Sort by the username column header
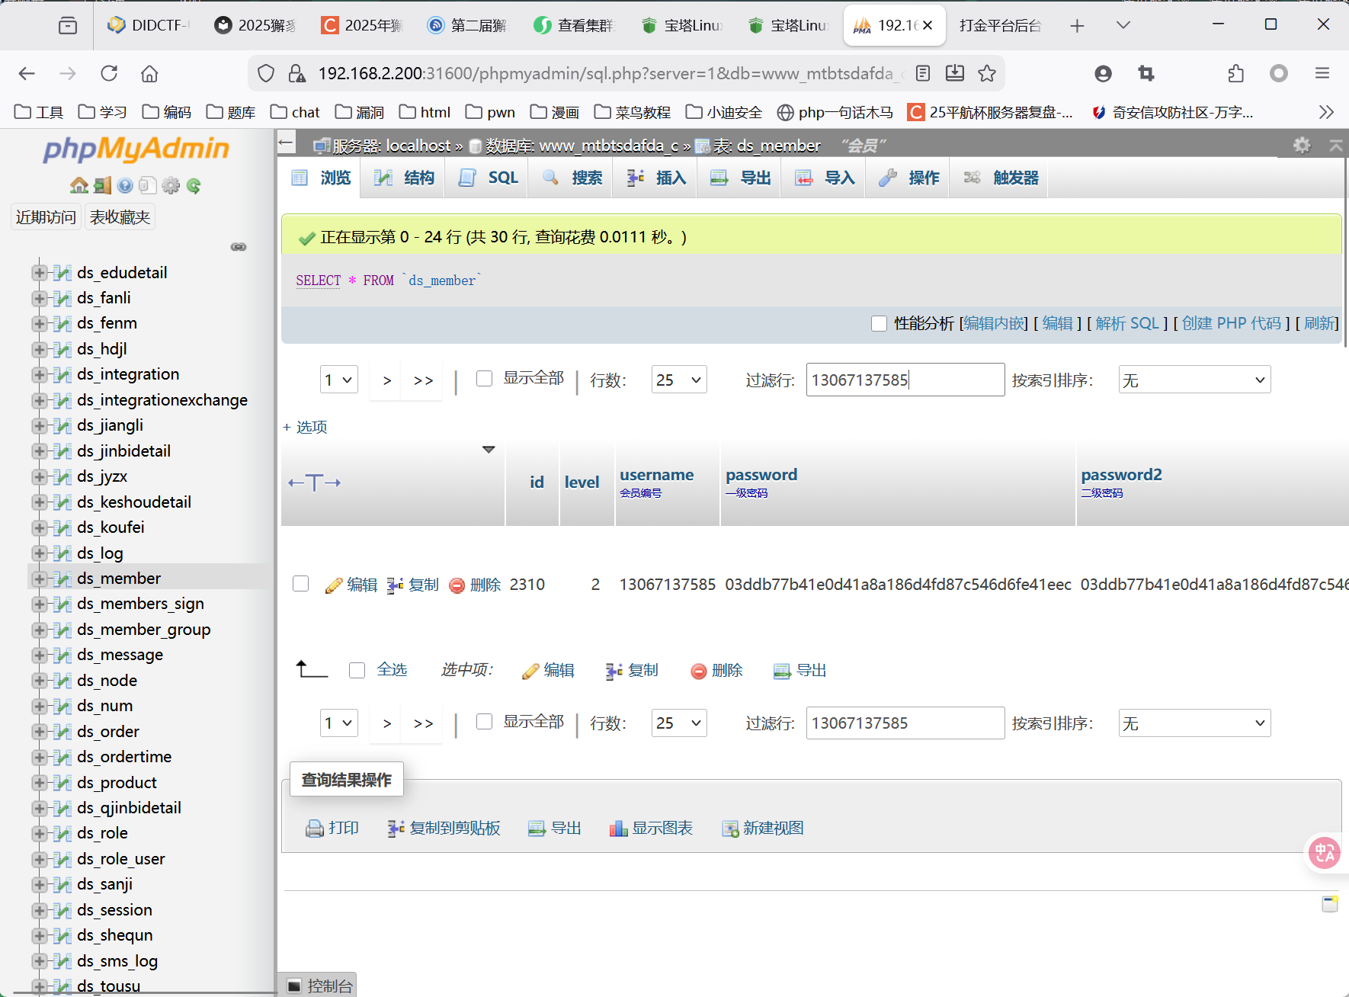1349x997 pixels. coord(657,475)
